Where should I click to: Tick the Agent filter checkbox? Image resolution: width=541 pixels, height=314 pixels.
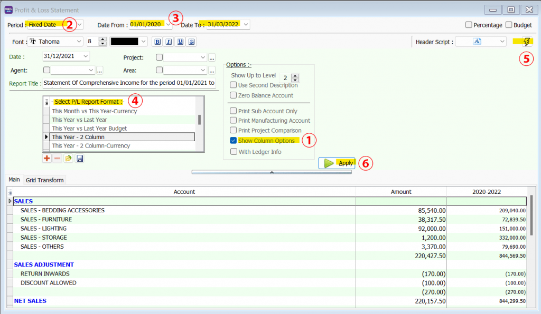click(46, 70)
